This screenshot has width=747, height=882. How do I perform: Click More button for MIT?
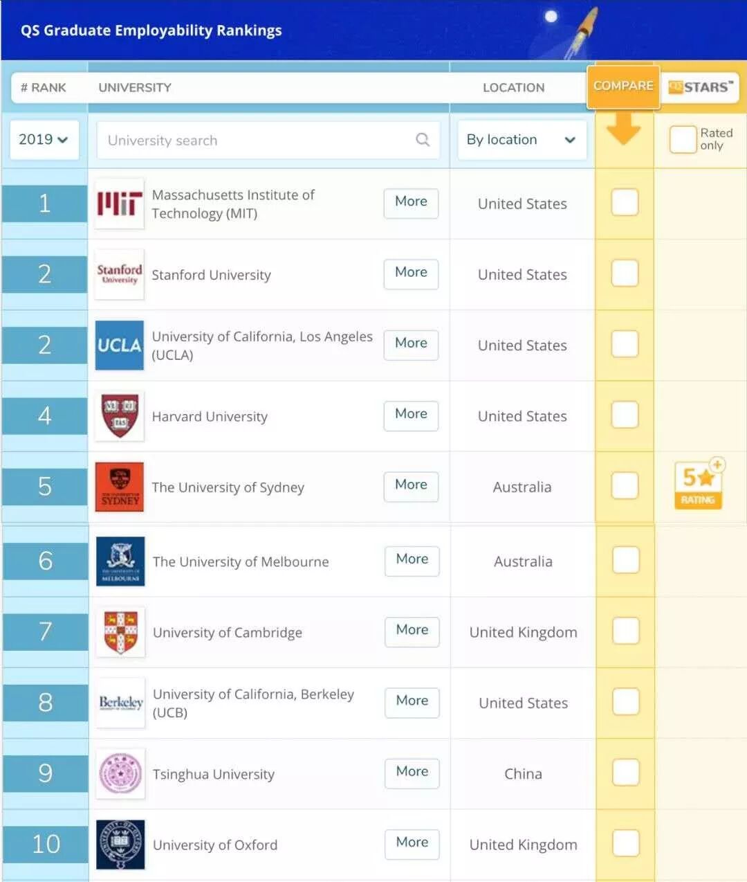click(411, 203)
